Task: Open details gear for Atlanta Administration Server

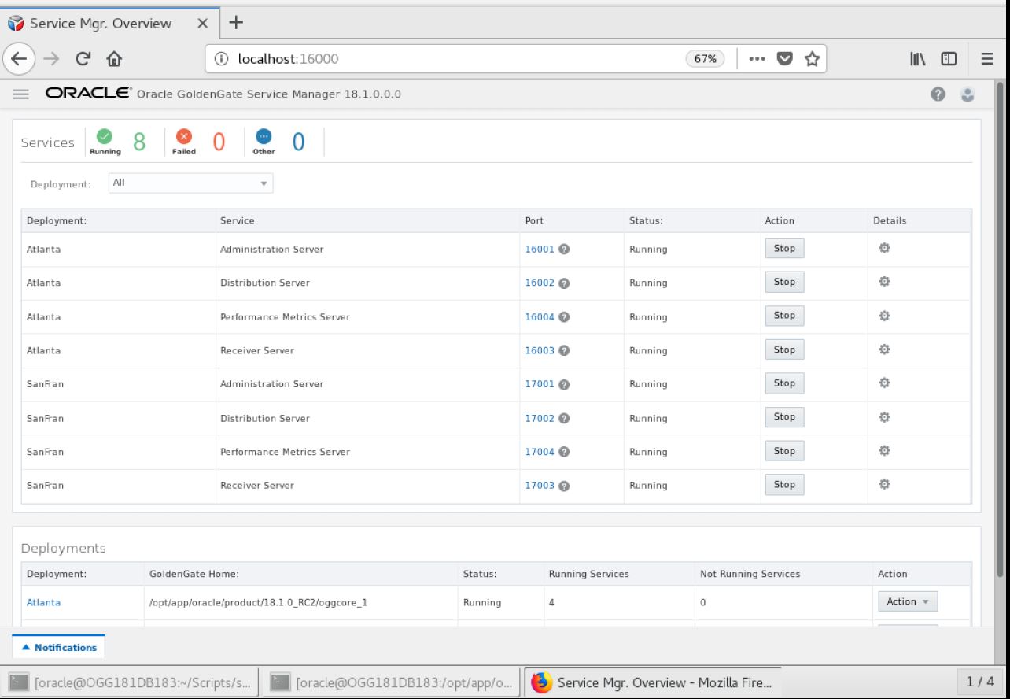Action: (884, 248)
